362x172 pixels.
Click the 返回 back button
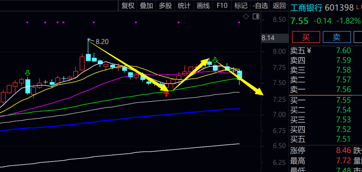click(279, 5)
